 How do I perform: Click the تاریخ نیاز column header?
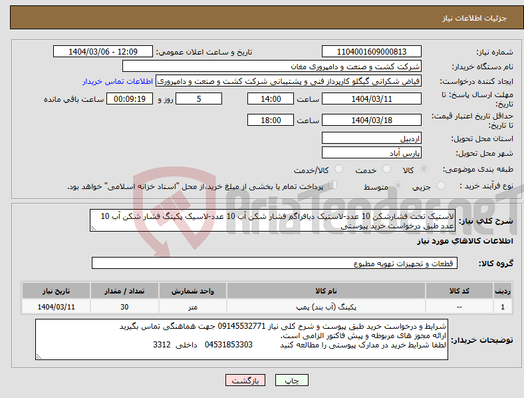tap(56, 291)
